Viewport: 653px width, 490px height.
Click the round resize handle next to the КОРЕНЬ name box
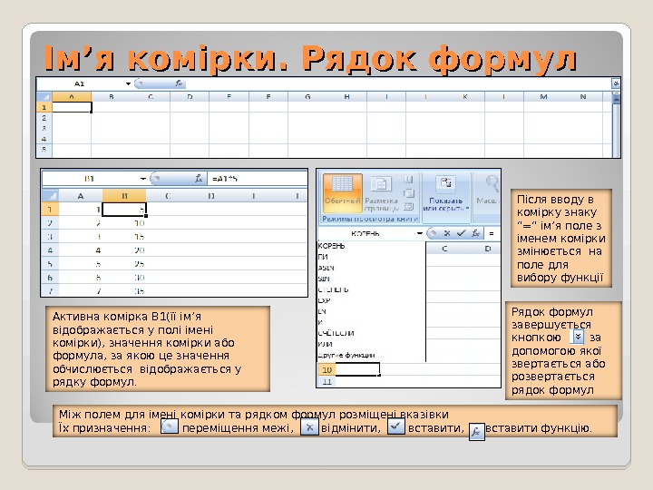(x=433, y=233)
